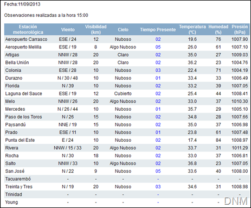The image size is (251, 208).
Task: Select the Tacuarembó station name
Action: point(18,179)
